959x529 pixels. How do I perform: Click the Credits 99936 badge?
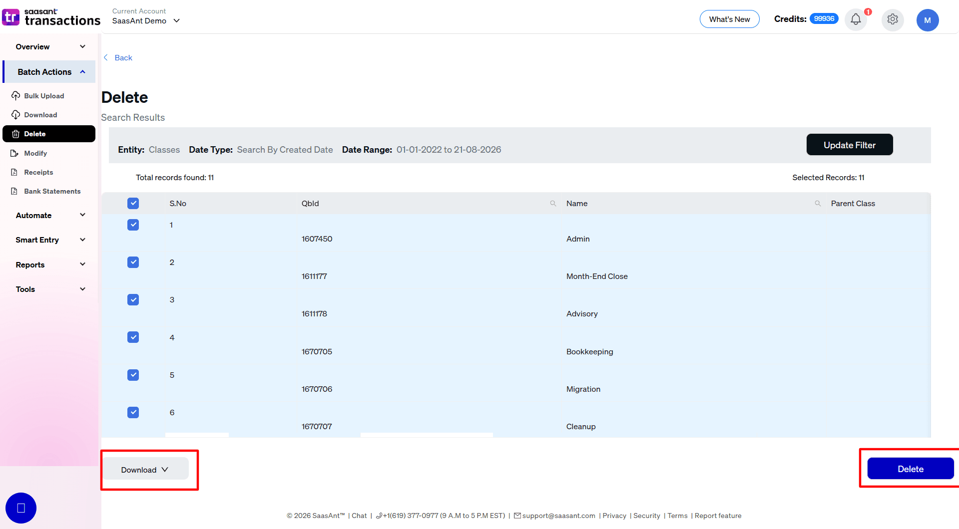824,19
